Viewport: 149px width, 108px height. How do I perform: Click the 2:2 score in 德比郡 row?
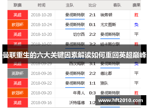[x=92, y=73]
